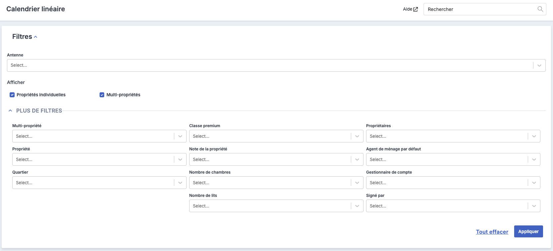
Task: Click the search magnifier icon
Action: [540, 9]
